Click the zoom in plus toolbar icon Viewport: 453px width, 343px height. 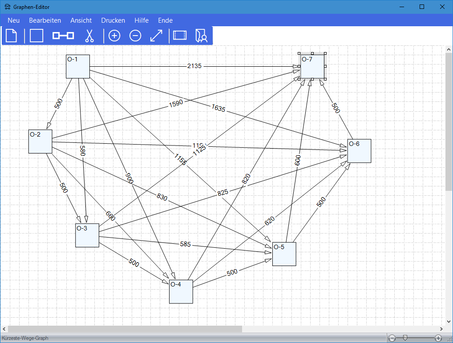click(x=114, y=36)
